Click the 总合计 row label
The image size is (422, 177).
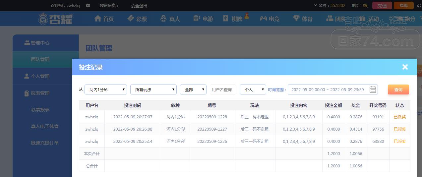[92, 166]
